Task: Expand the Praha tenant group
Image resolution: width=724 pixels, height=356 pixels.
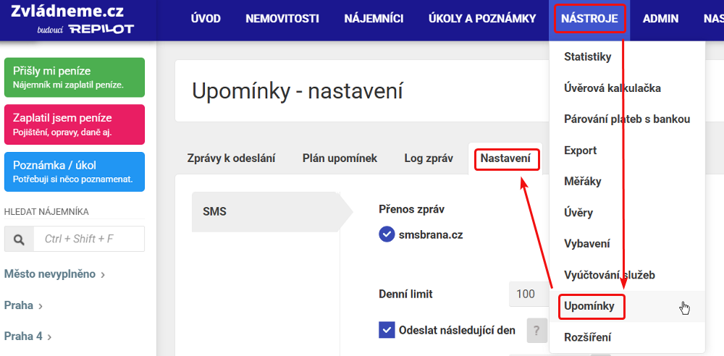Action: click(23, 305)
